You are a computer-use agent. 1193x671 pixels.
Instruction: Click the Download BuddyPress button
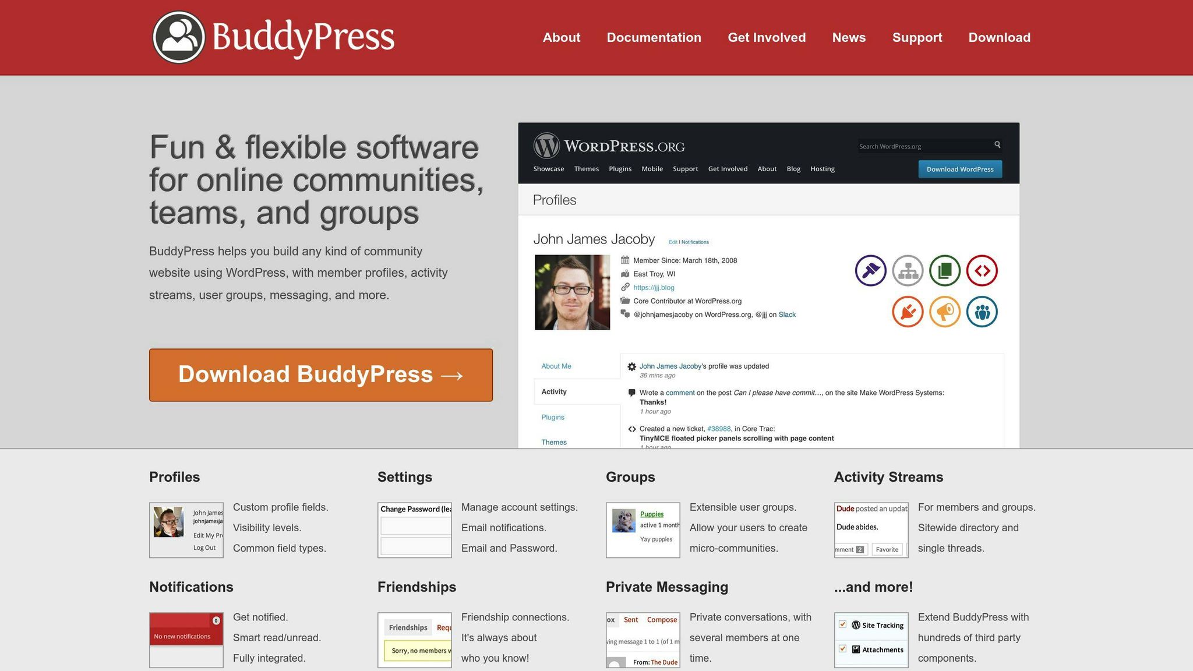click(x=321, y=375)
